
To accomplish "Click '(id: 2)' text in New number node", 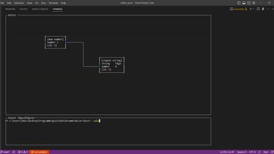I will 52,45.
